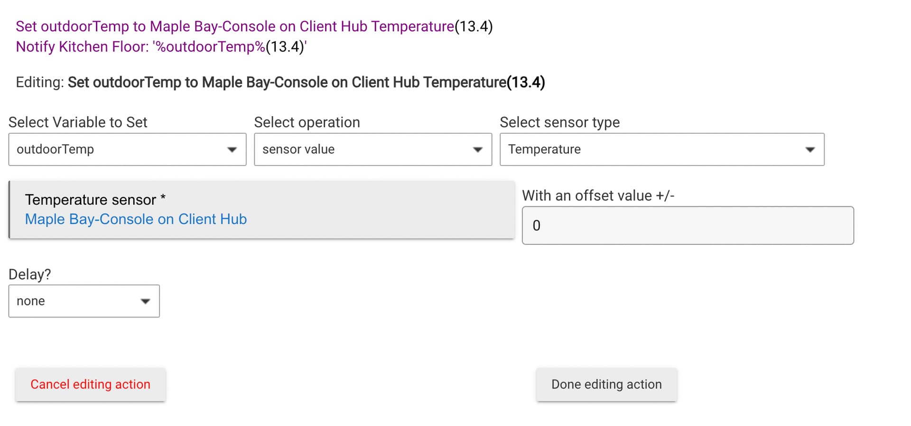Open the Temperature sensor type dropdown
Image resolution: width=911 pixels, height=426 pixels.
point(662,149)
